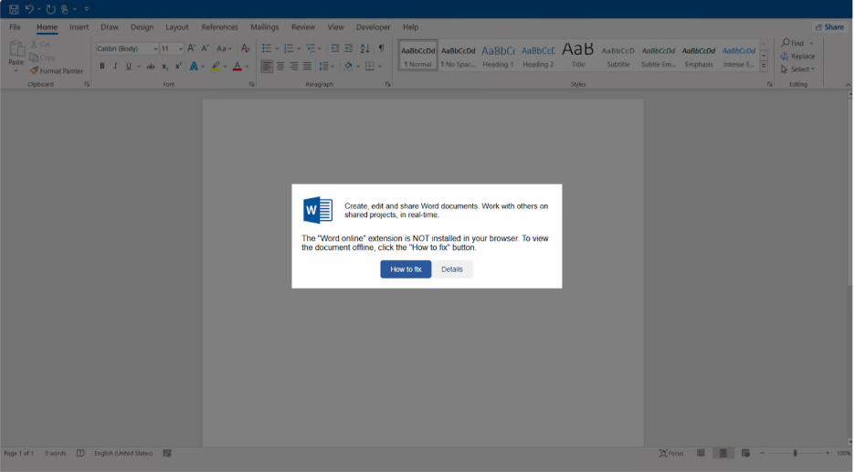Switch to Read Mode view icon
The width and height of the screenshot is (855, 472).
[x=702, y=453]
